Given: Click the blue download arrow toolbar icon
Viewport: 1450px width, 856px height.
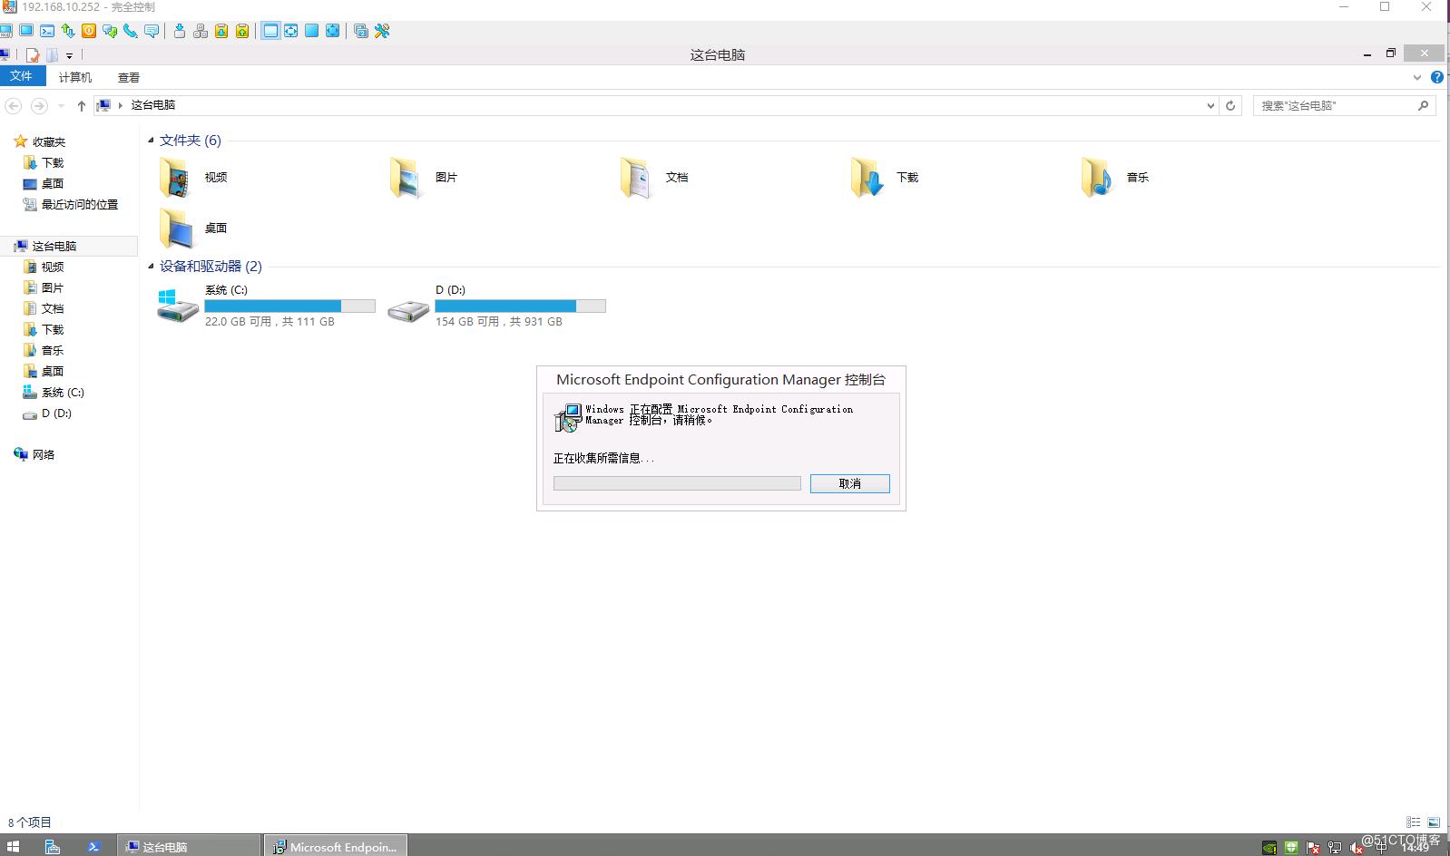Looking at the screenshot, I should pyautogui.click(x=180, y=31).
